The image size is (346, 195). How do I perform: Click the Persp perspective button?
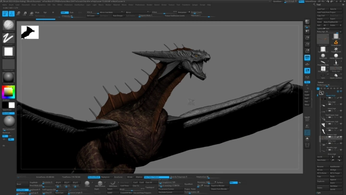[x=307, y=58]
